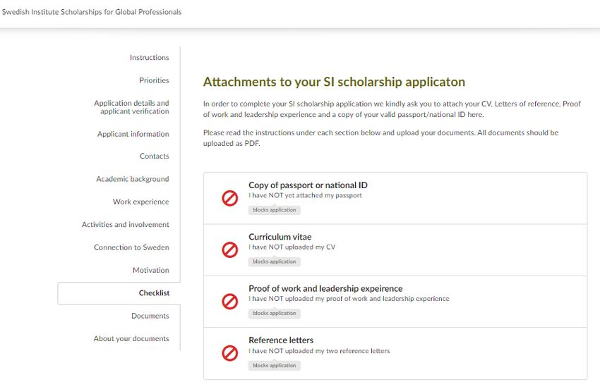Select Applicant information in the sidebar
Viewport: 600px width, 382px height.
tap(133, 134)
